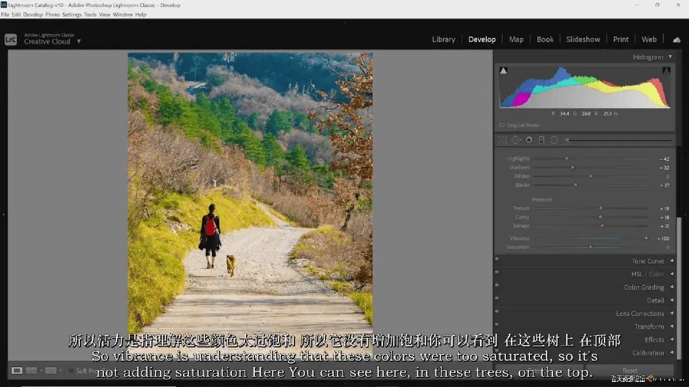Toggle right panel show/hide arrow
The image size is (689, 387).
686,214
